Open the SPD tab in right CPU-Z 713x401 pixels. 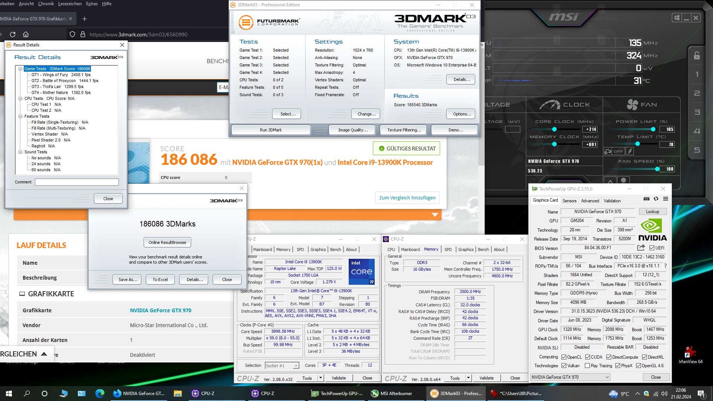click(x=448, y=250)
